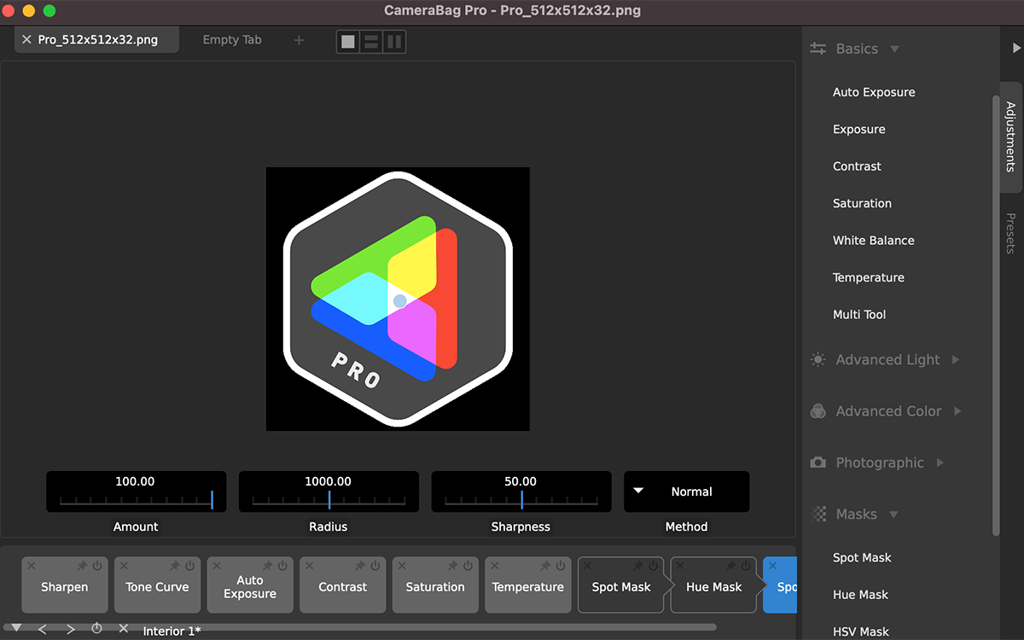Toggle the Contrast tile power button
Screen dimensions: 1024x640
375,566
